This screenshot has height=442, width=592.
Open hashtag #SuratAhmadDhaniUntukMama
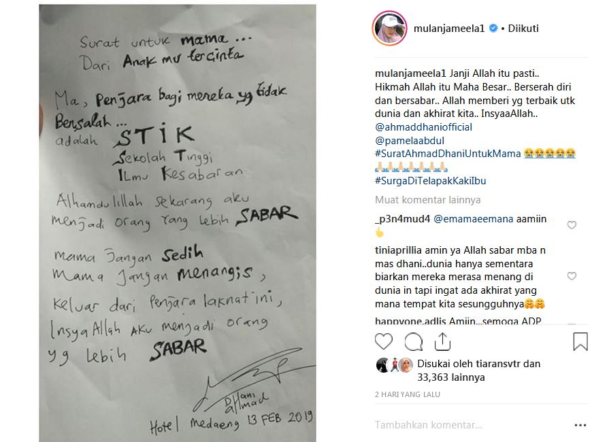[448, 154]
